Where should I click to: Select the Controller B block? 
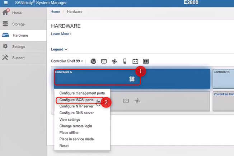click(x=223, y=79)
